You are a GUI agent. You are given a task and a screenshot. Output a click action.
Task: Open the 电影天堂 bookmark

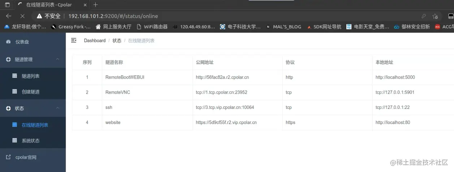coord(368,27)
